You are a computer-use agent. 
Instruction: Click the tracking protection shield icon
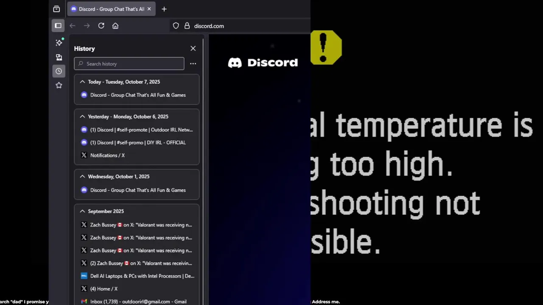(x=176, y=26)
